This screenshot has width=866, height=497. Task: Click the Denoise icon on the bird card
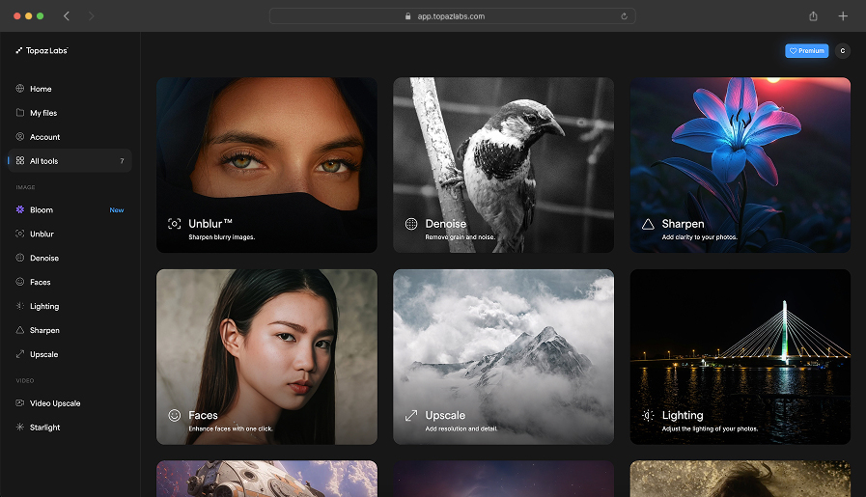point(411,224)
